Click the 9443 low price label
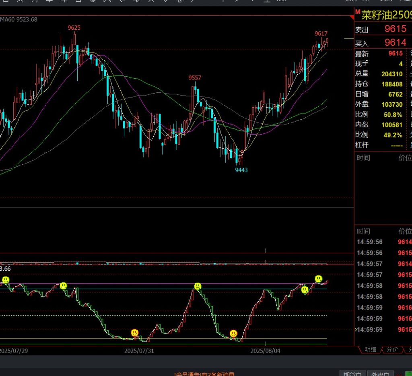 click(x=241, y=170)
